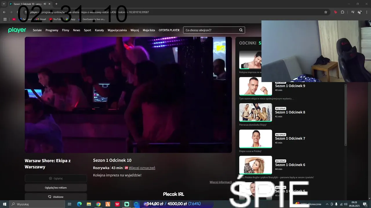Open Wypożyczalnia in the navigation

(117, 30)
